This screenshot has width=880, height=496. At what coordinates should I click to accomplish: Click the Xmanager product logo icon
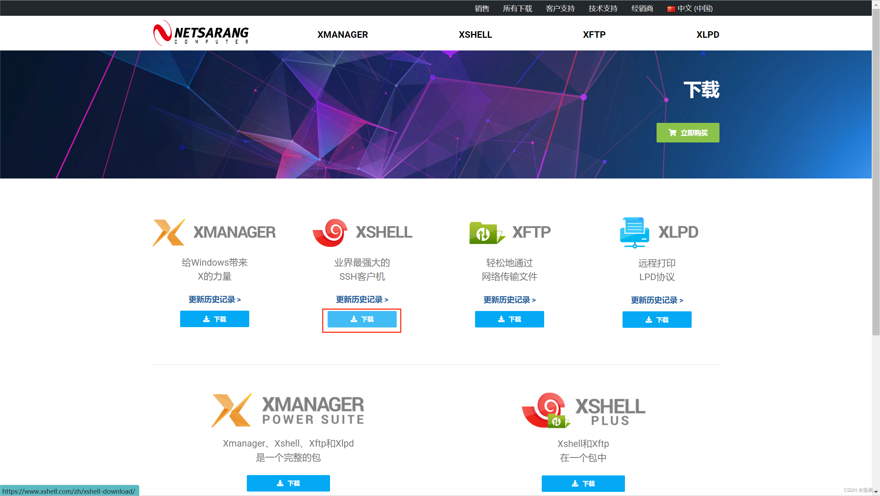pos(169,232)
